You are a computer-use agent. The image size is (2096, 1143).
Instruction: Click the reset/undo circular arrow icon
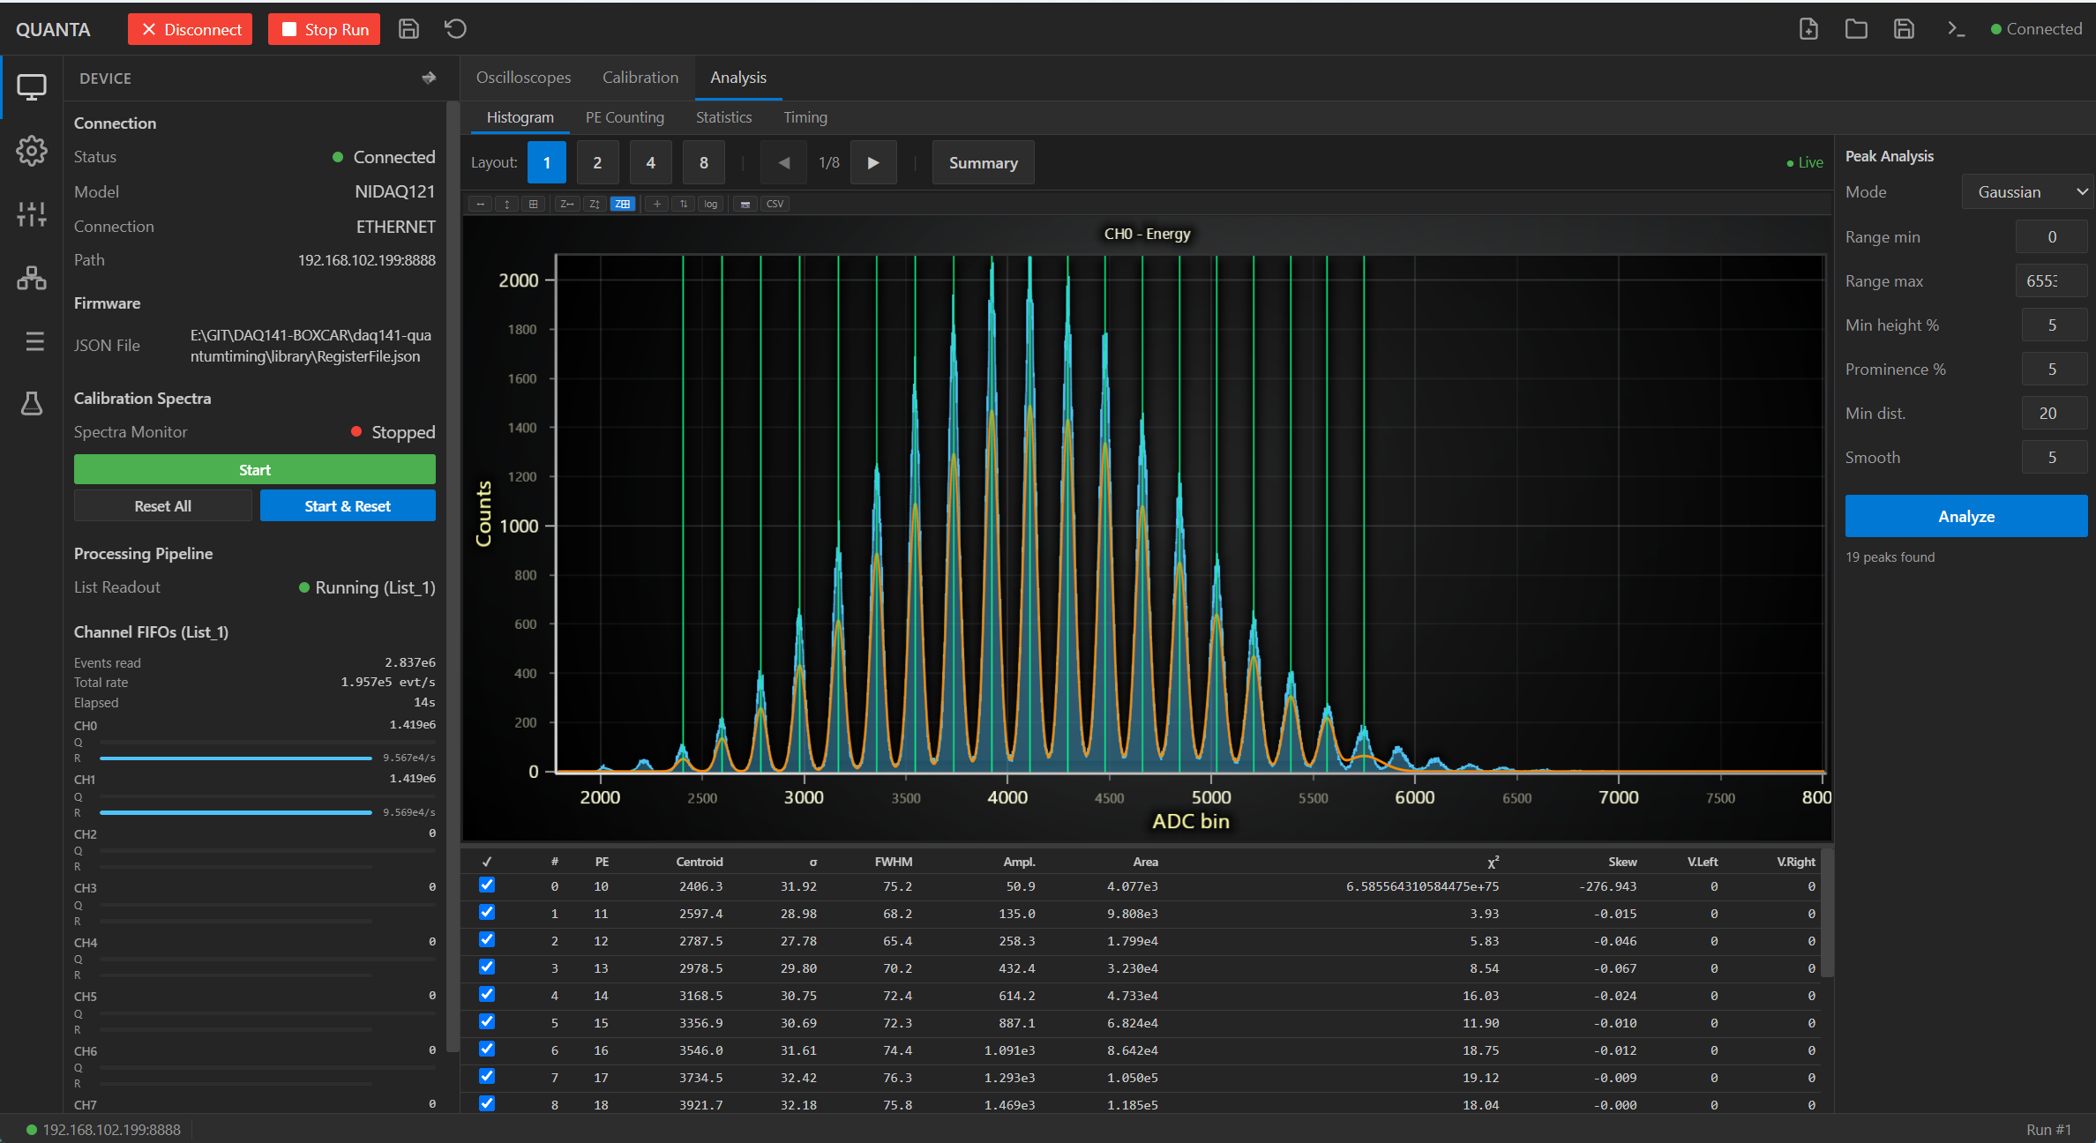click(x=455, y=29)
